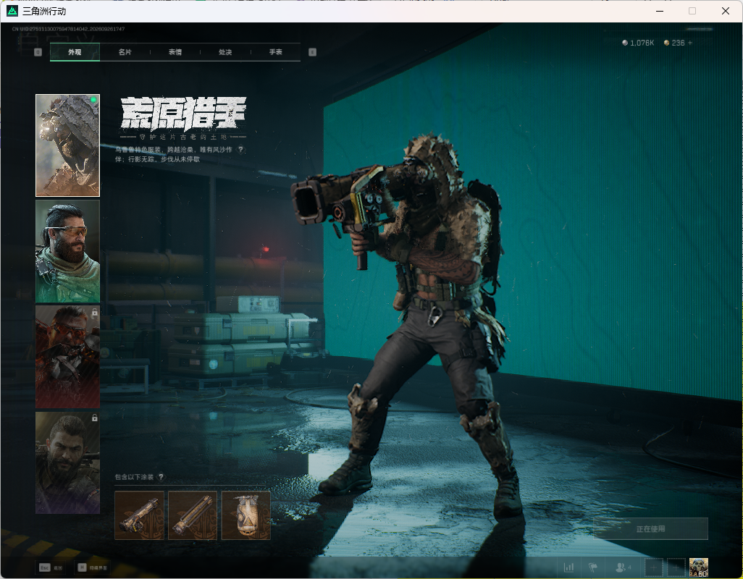Switch to the 名片 tab
The width and height of the screenshot is (743, 579).
[x=125, y=52]
